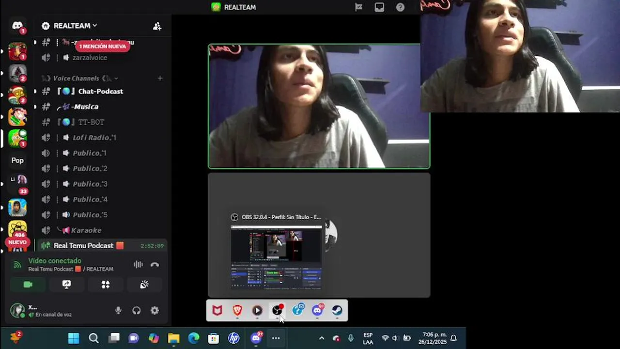This screenshot has height=349, width=620.
Task: Click the invite people icon beside REALTEAM
Action: (157, 26)
